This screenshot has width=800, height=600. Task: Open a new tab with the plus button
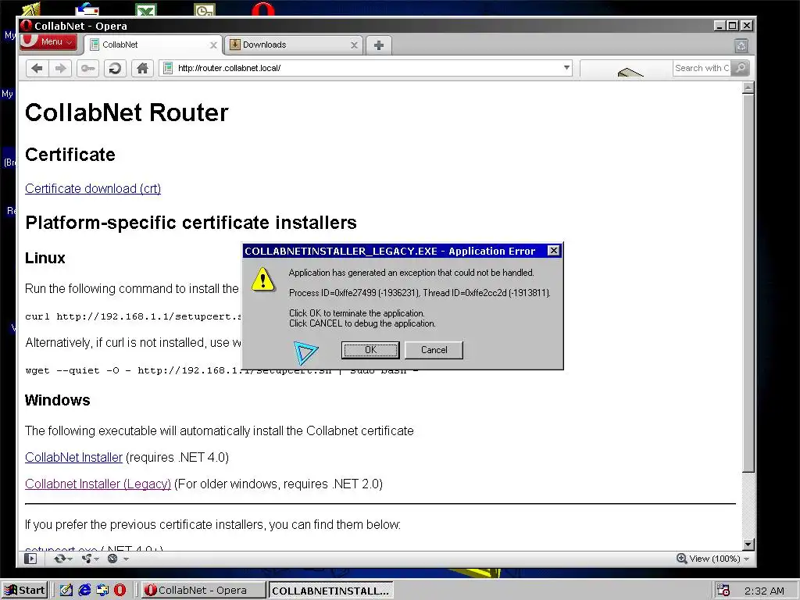click(x=379, y=45)
